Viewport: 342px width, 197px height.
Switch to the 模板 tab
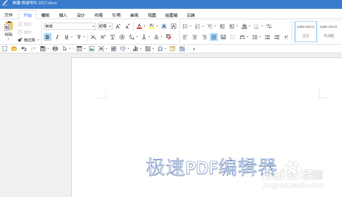pos(45,15)
